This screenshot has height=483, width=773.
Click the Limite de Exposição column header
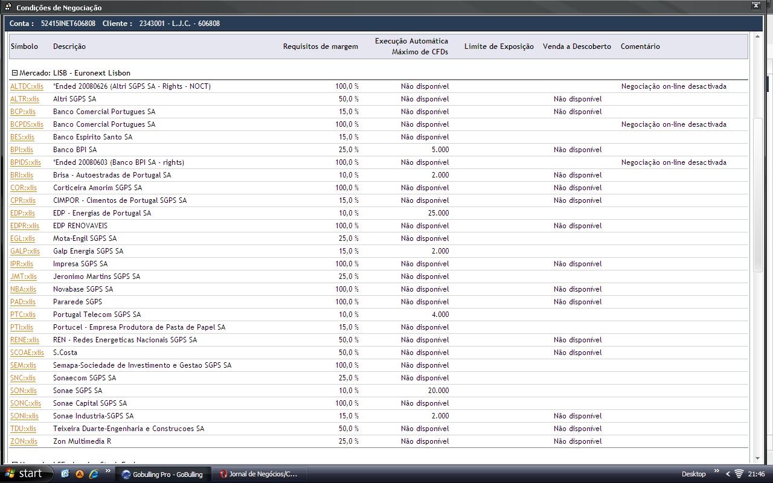point(499,46)
